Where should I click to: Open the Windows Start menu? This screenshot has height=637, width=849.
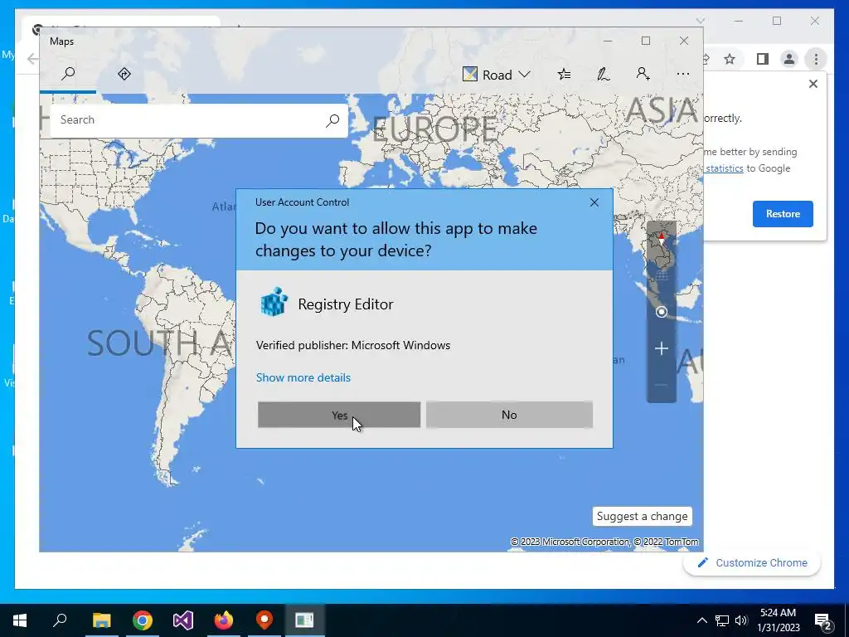click(x=20, y=620)
